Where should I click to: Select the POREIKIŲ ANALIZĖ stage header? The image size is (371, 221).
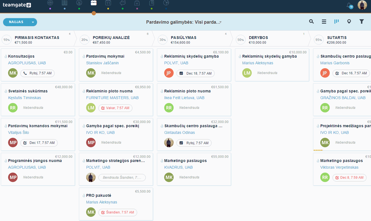point(111,38)
